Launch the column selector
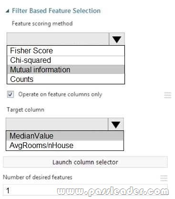175x199 pixels. (85, 162)
